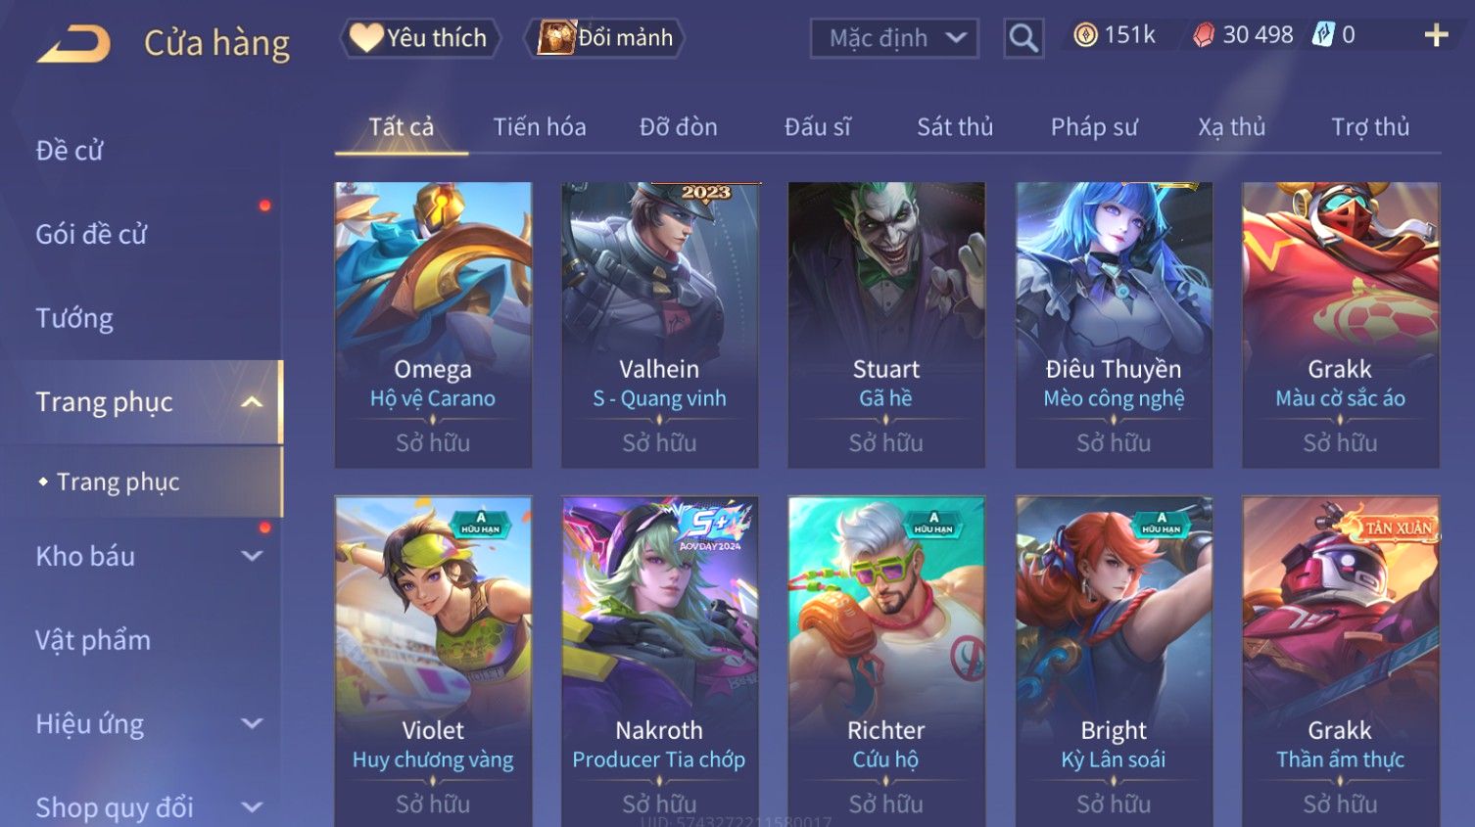Collapse the Trang phục sidebar section

pyautogui.click(x=252, y=402)
